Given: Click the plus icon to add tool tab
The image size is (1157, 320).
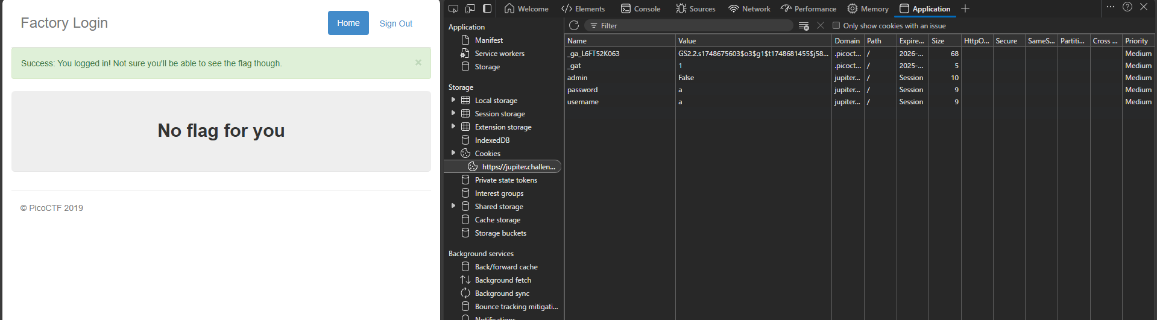Looking at the screenshot, I should (965, 8).
